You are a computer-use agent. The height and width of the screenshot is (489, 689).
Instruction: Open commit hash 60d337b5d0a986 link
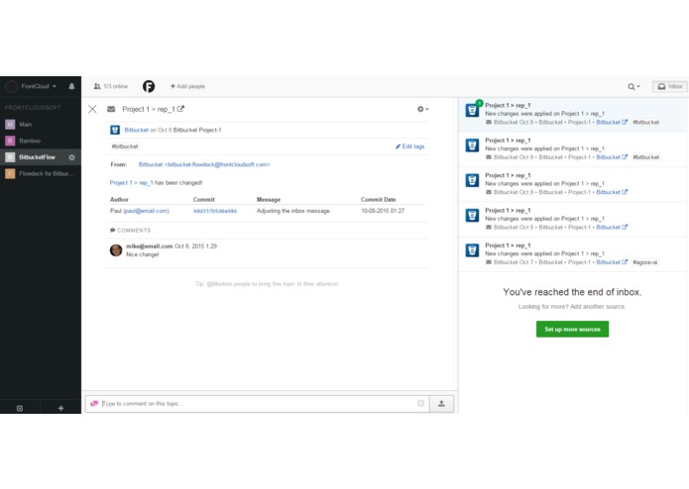pyautogui.click(x=215, y=211)
